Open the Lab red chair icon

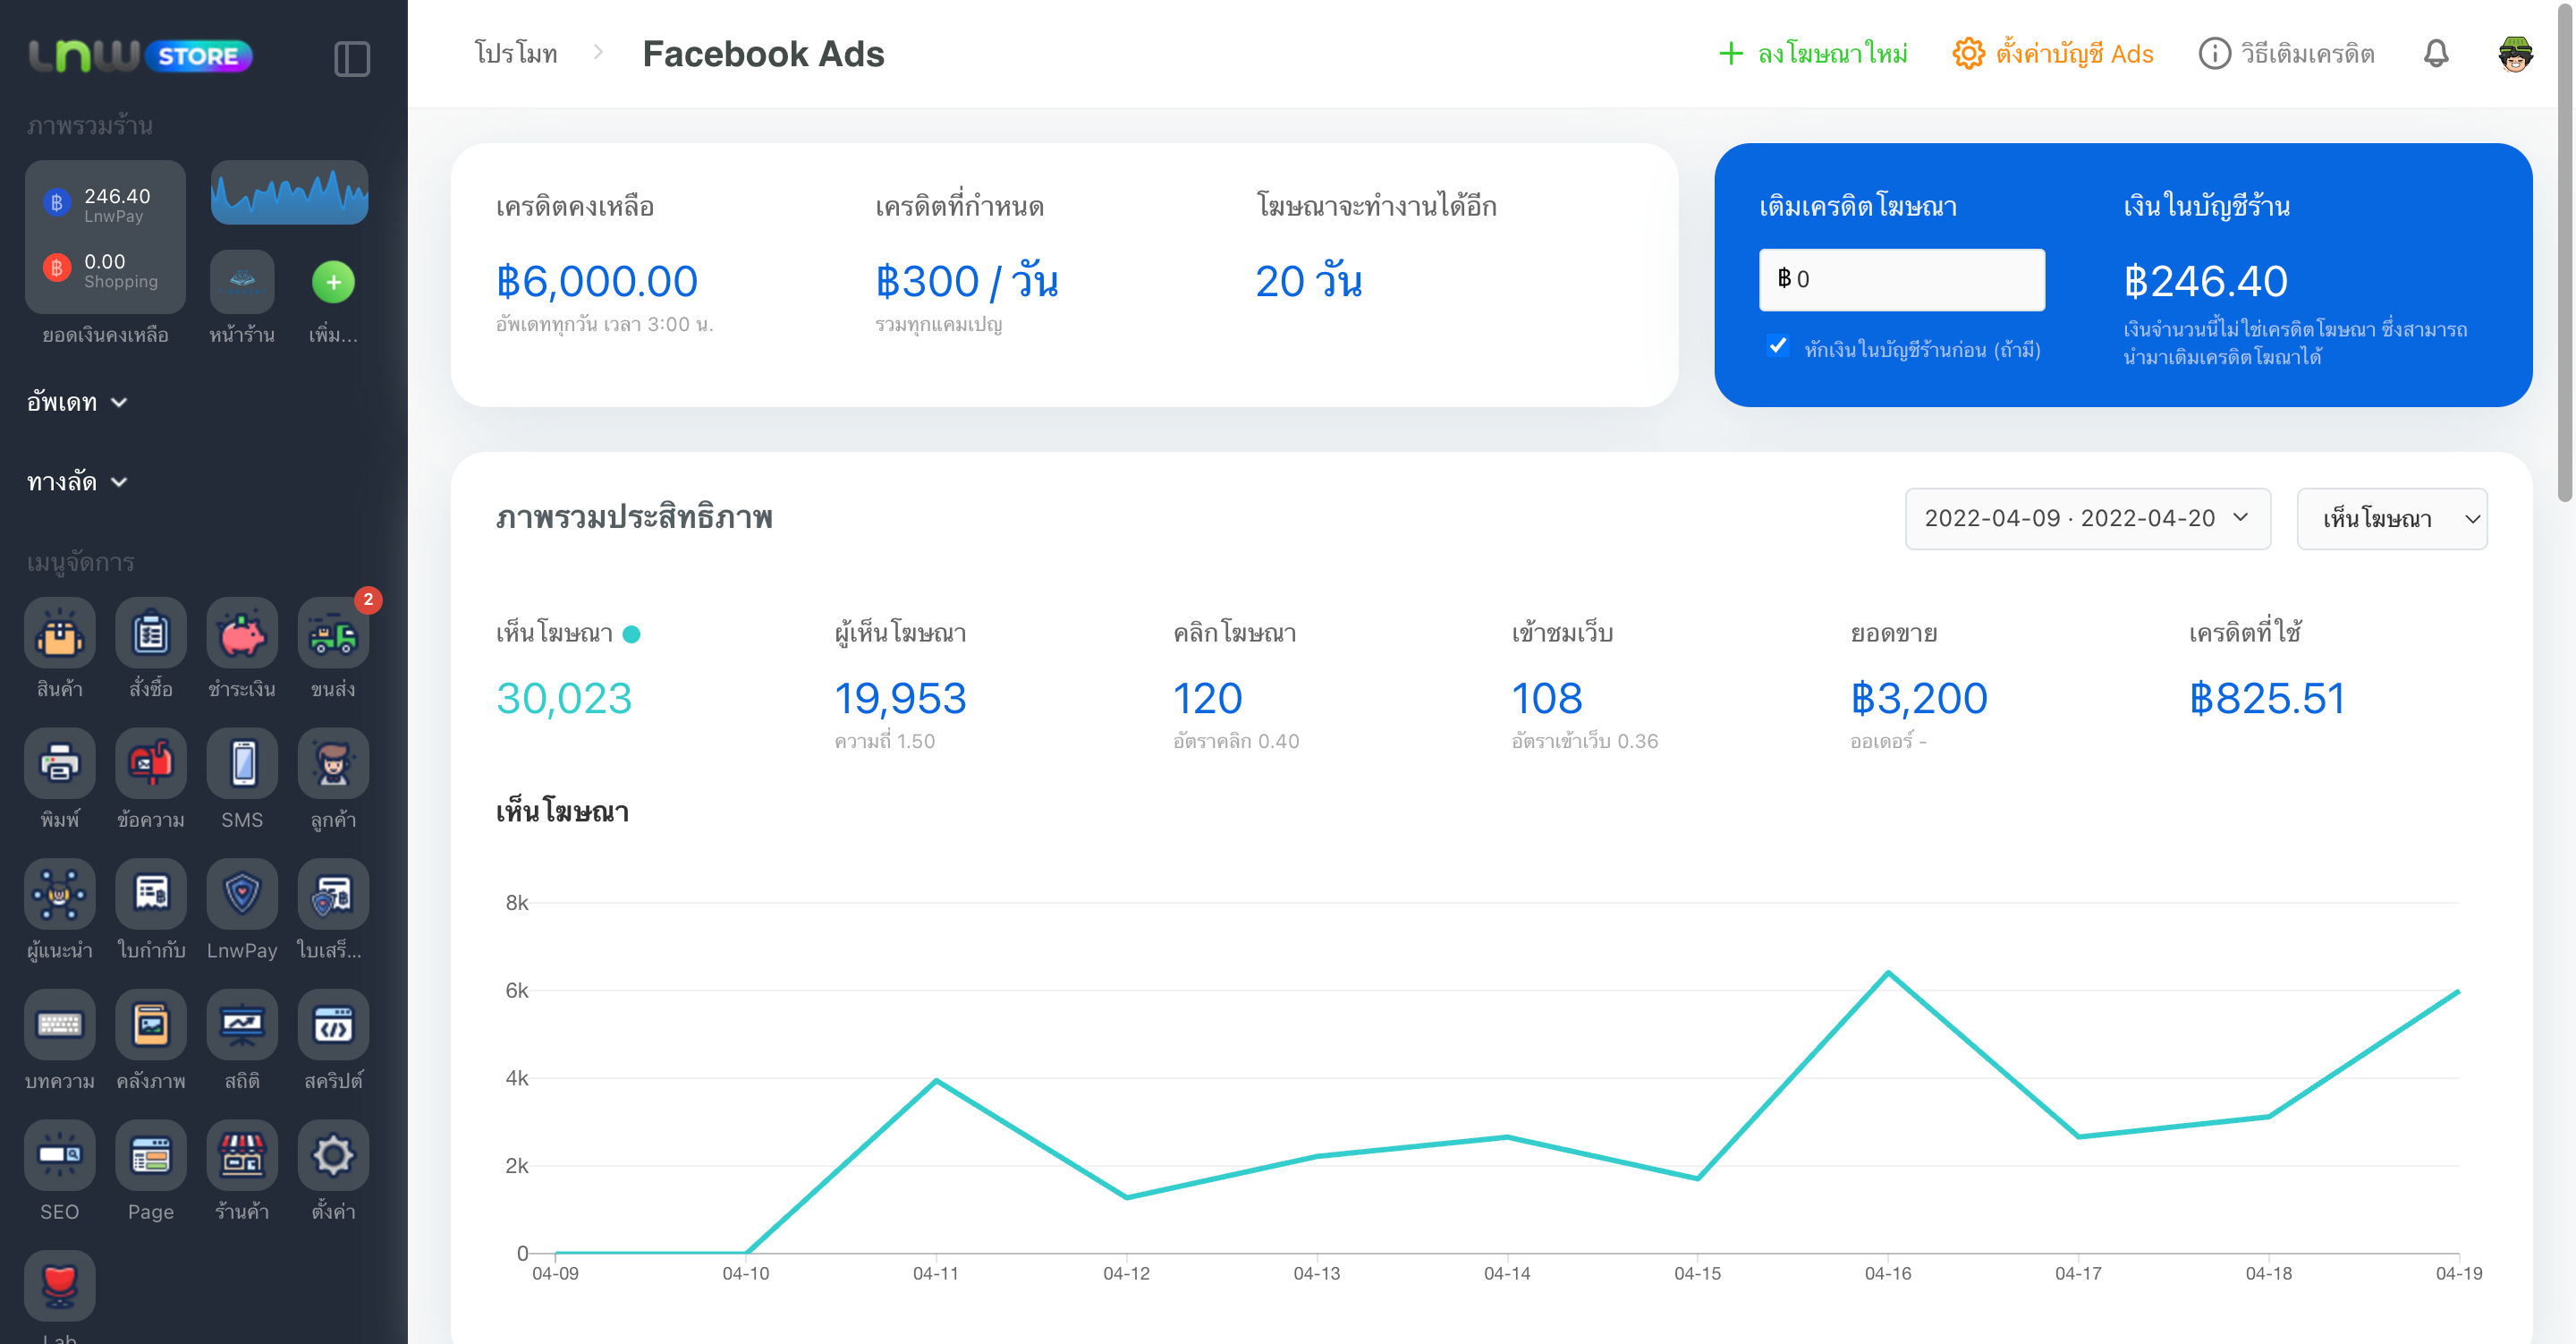(60, 1286)
